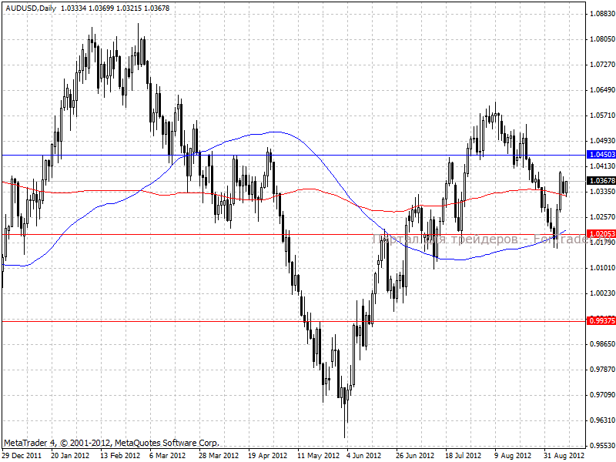Click the 29 Dec 2011 date label
The height and width of the screenshot is (462, 616).
point(22,456)
